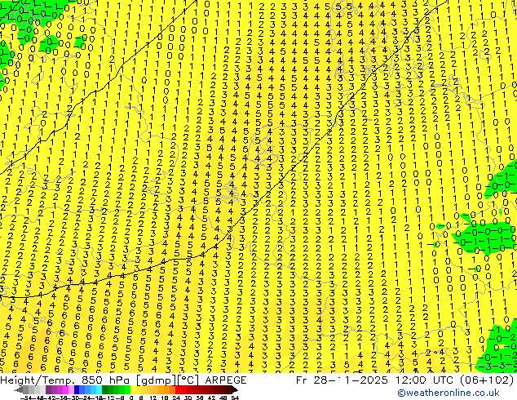Click the '24' legend label

click(x=176, y=398)
